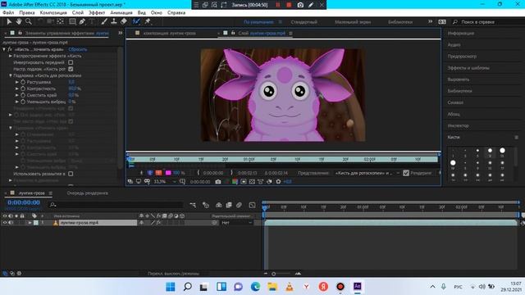Toggle the Использовать размытие в checkbox
Image resolution: width=525 pixels, height=295 pixels.
coord(71,174)
